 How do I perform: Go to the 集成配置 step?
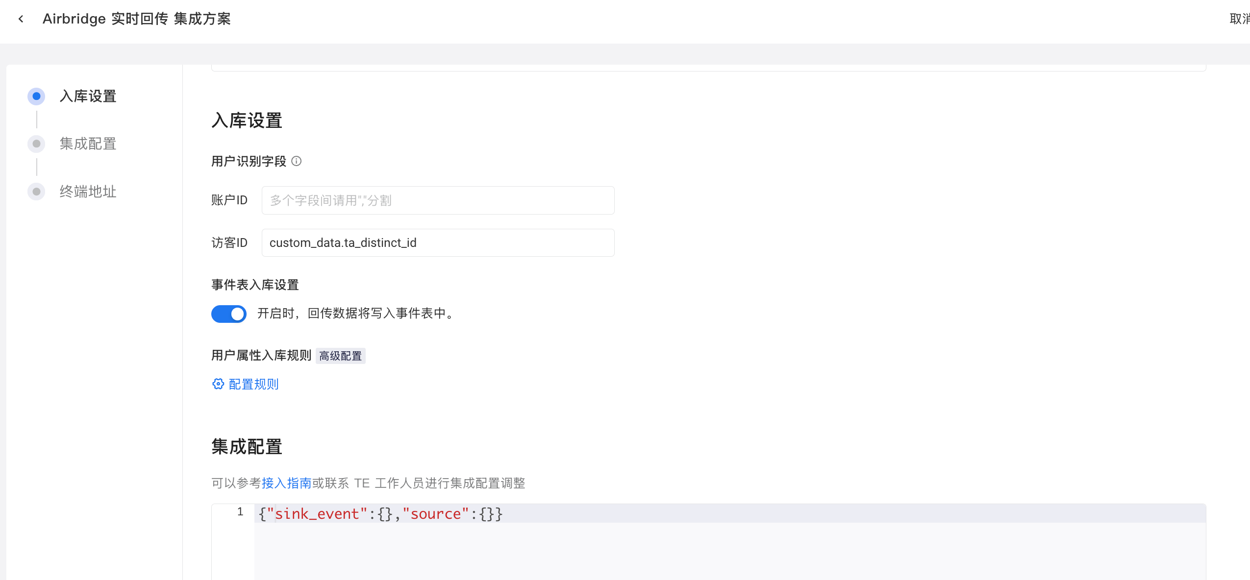(x=88, y=144)
